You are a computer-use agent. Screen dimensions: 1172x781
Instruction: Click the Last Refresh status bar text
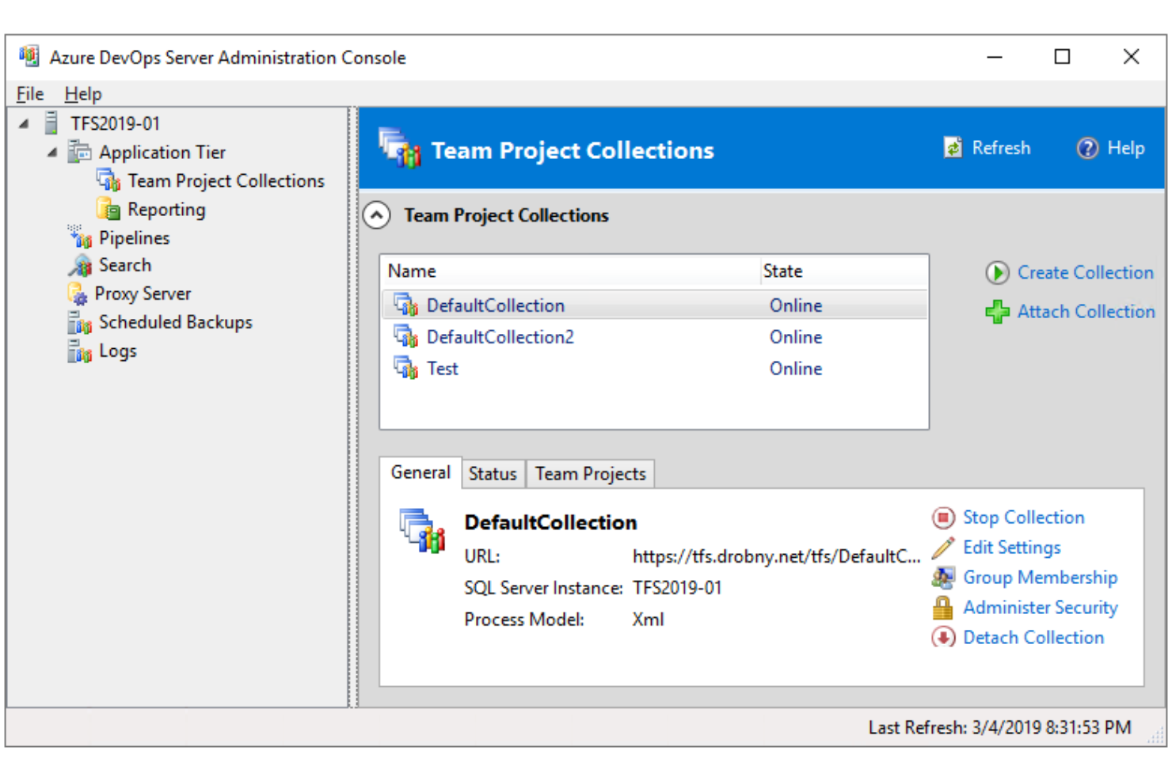[x=999, y=727]
